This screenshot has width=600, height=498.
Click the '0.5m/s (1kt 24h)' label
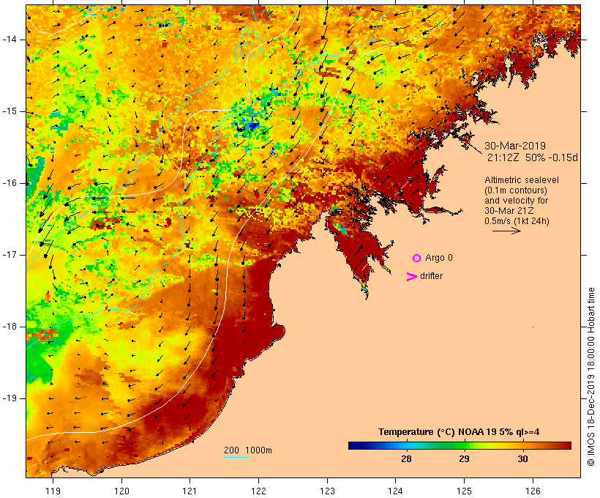pos(517,221)
